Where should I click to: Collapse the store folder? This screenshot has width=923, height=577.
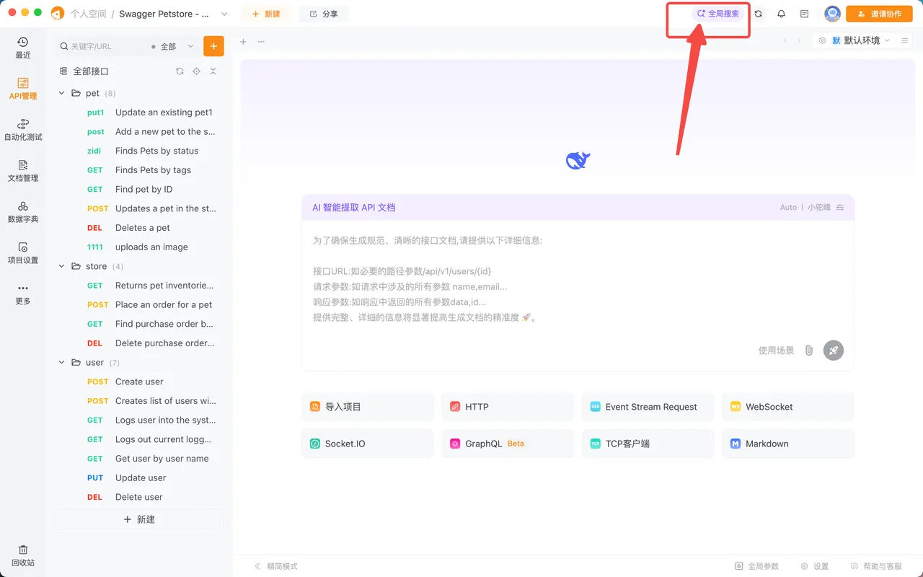pyautogui.click(x=62, y=266)
